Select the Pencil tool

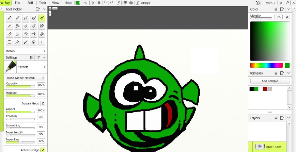(10, 26)
